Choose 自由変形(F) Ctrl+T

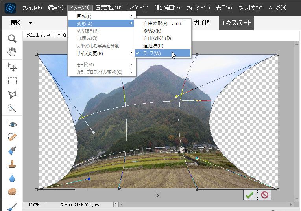coord(163,24)
